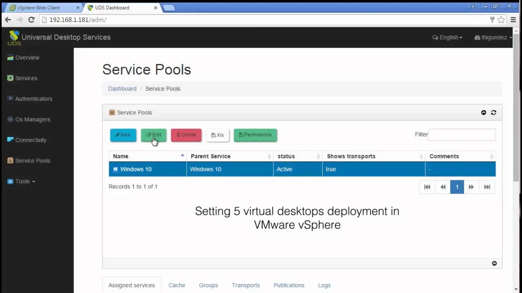Select page 1 in the pagination
This screenshot has height=293, width=522.
457,187
